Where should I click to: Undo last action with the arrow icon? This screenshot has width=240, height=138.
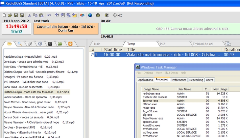tap(49, 15)
